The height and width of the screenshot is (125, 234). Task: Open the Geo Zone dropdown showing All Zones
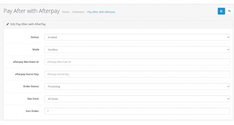point(137,99)
